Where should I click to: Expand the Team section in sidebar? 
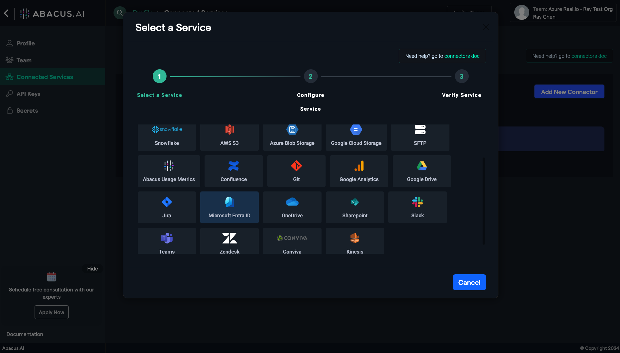coord(24,60)
